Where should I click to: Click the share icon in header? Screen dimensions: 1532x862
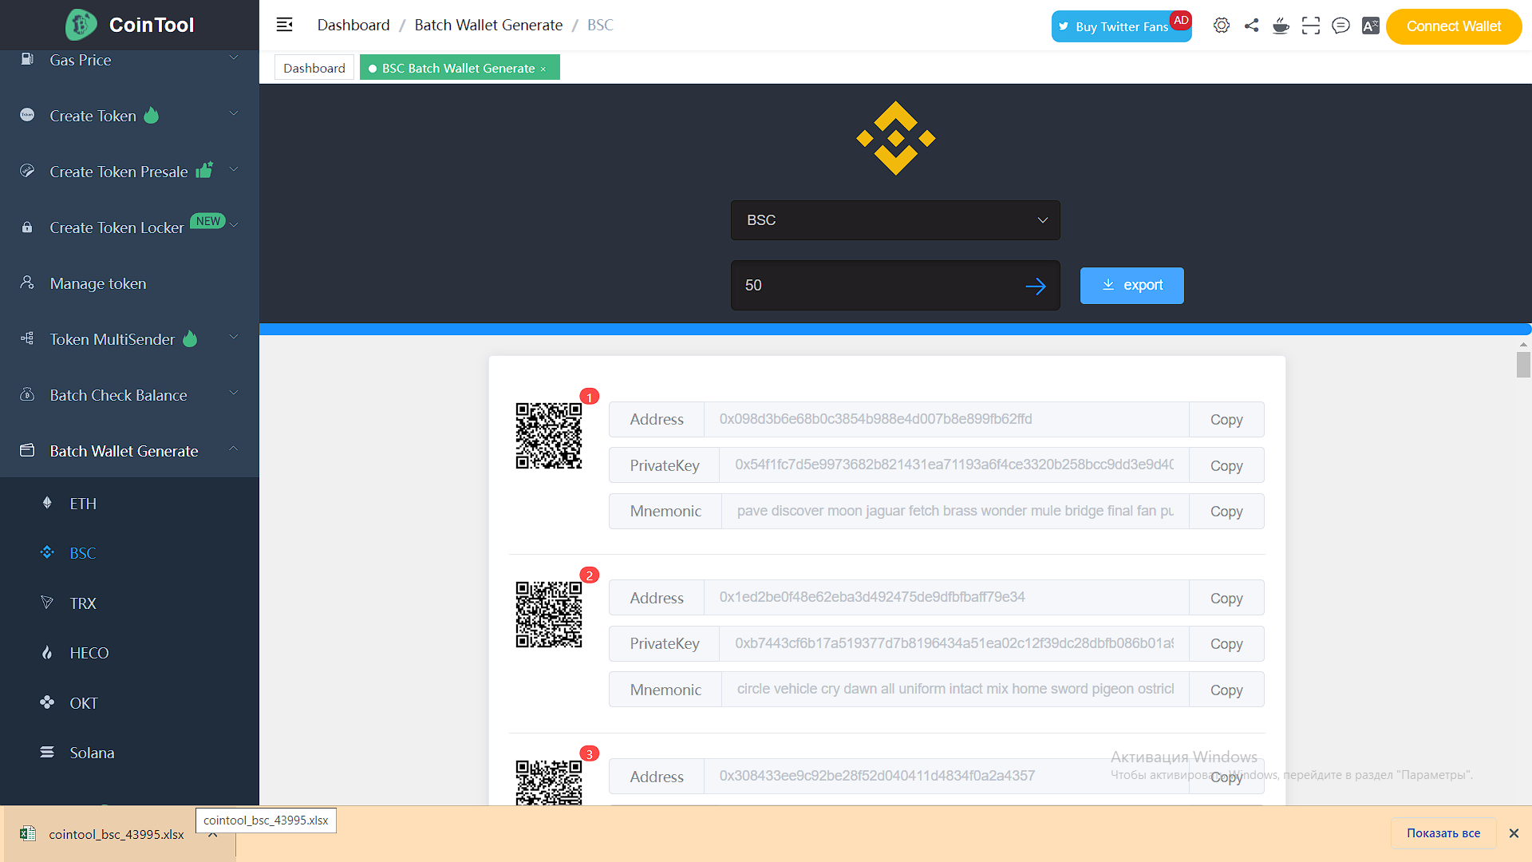tap(1251, 26)
